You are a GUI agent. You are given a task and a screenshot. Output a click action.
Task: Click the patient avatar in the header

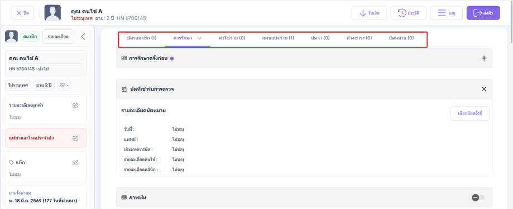pos(52,13)
